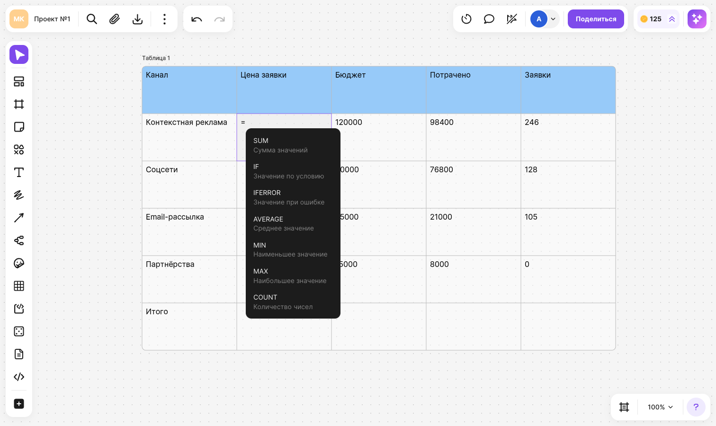The width and height of the screenshot is (716, 426).
Task: Open the templates layout tool
Action: point(19,81)
